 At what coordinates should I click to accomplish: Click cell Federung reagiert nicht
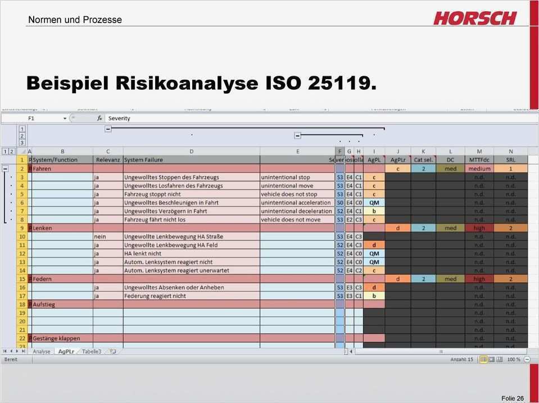(x=192, y=296)
